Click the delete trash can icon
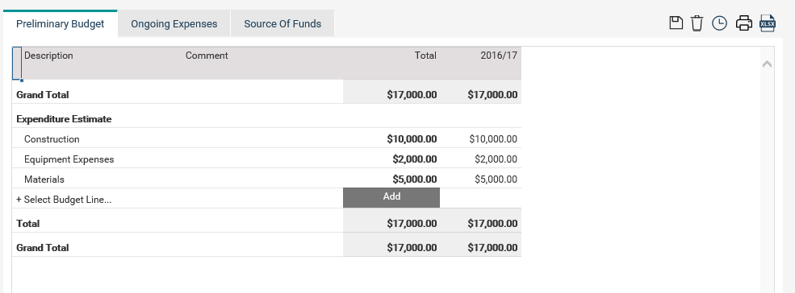Viewport: 795px width, 293px height. pyautogui.click(x=697, y=23)
